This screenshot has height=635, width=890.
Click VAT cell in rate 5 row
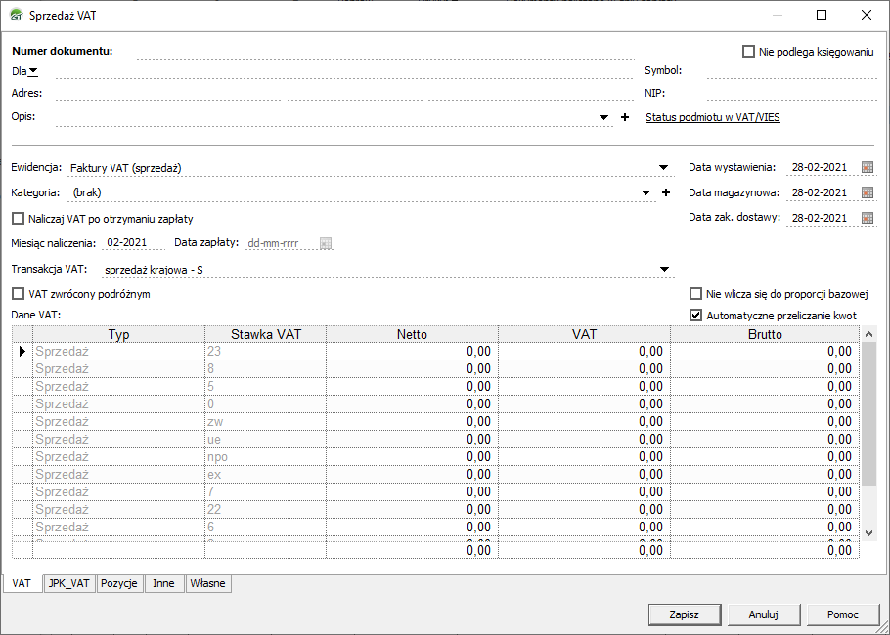click(x=584, y=387)
